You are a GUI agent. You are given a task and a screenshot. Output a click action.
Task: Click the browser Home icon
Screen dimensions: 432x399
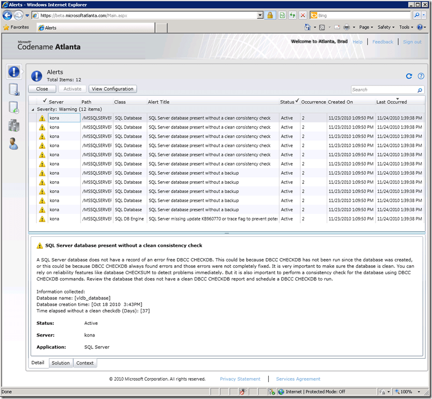point(307,27)
